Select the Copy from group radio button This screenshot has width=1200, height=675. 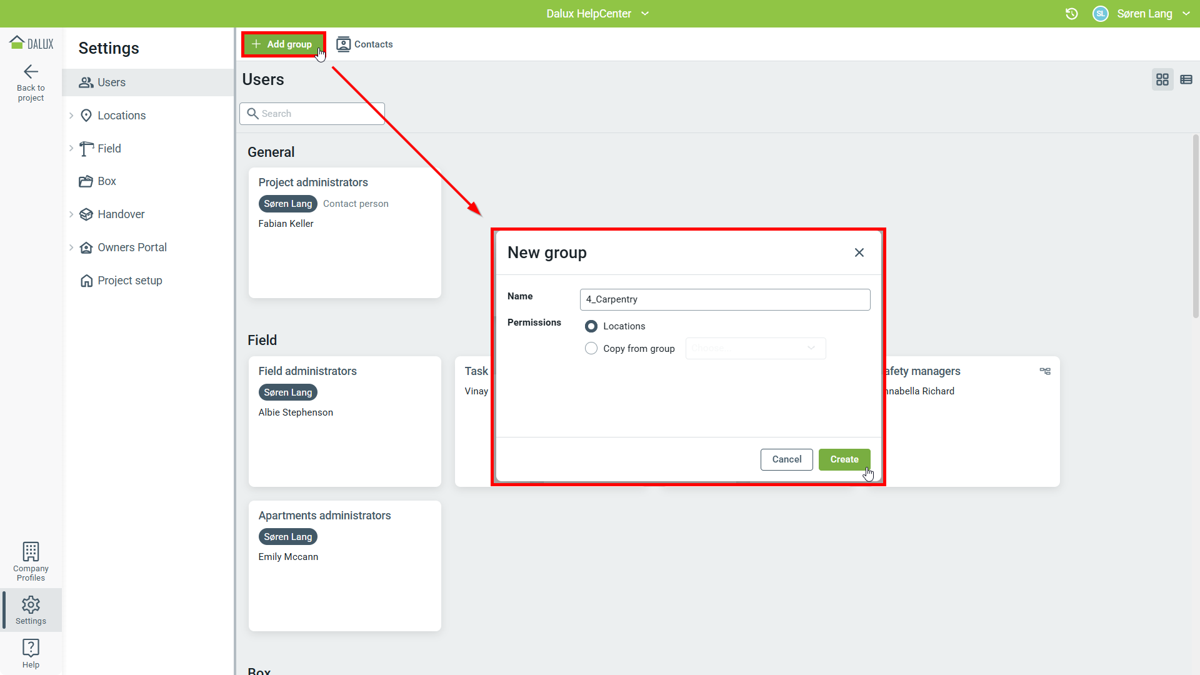[x=591, y=349]
